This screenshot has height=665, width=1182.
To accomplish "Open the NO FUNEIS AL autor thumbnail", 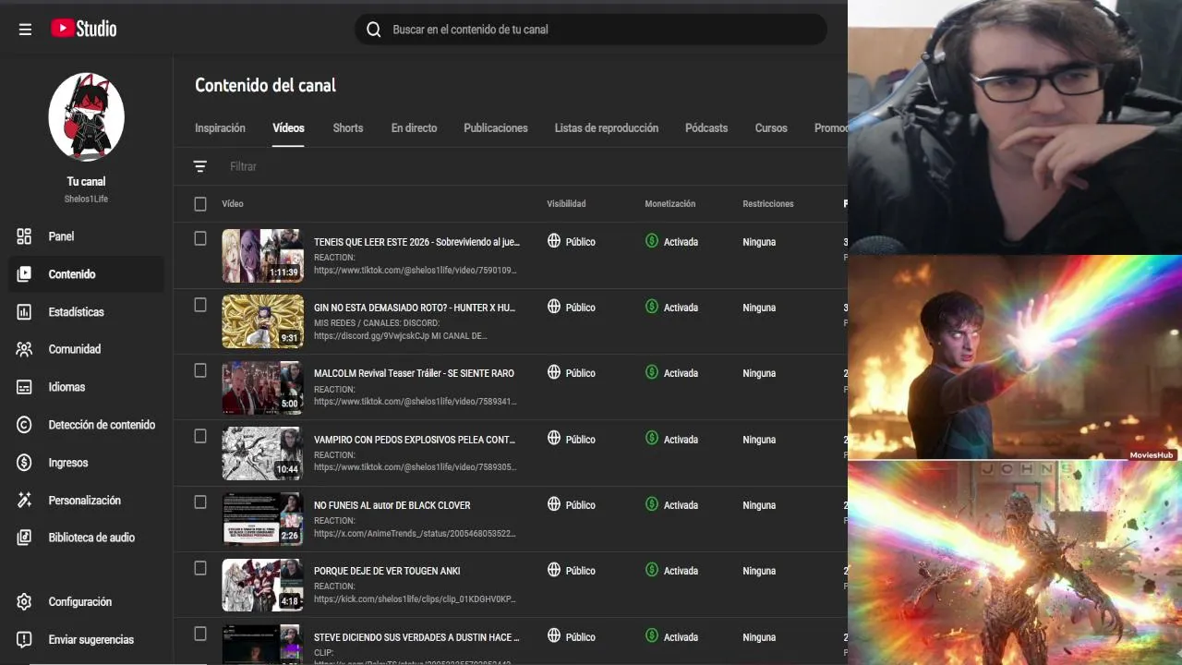I will tap(262, 519).
